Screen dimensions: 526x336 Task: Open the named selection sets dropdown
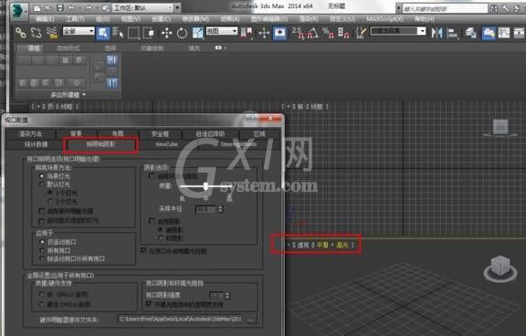tap(398, 31)
